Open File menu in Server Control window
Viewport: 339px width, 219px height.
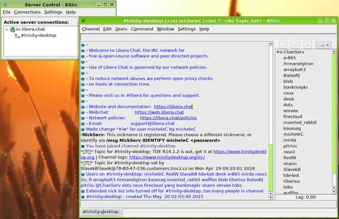(6, 12)
